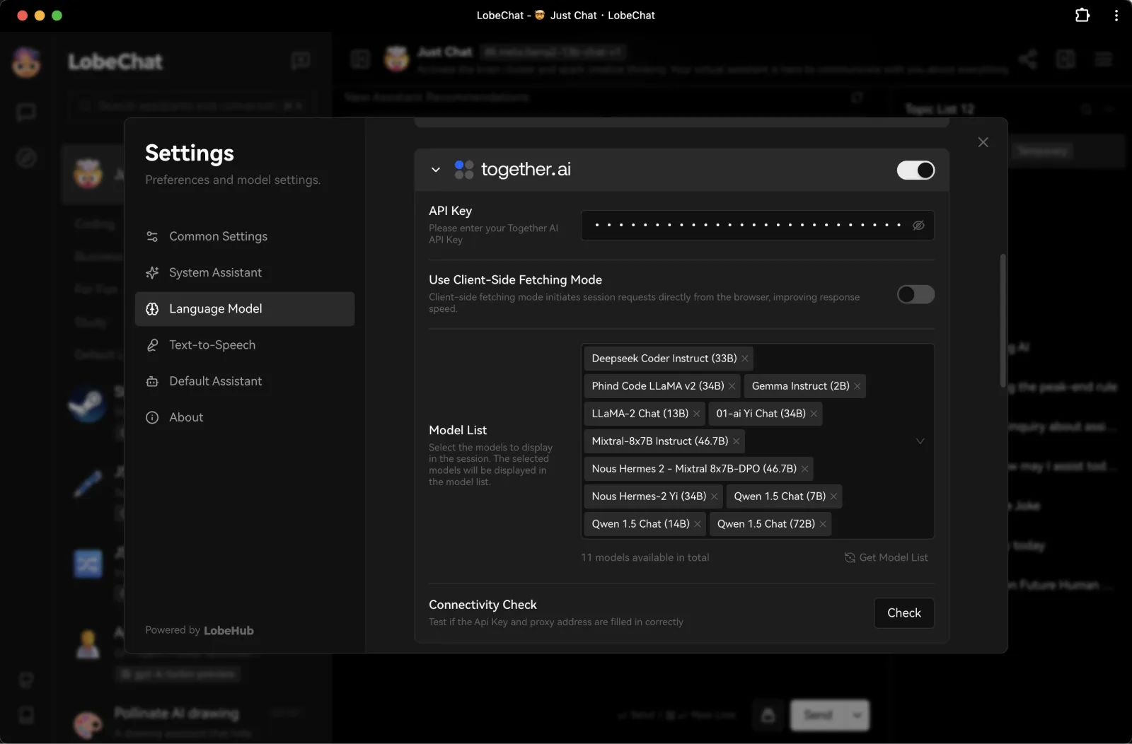1132x744 pixels.
Task: Remove Deepseek Coder Instruct (33B) model tag
Action: 745,359
